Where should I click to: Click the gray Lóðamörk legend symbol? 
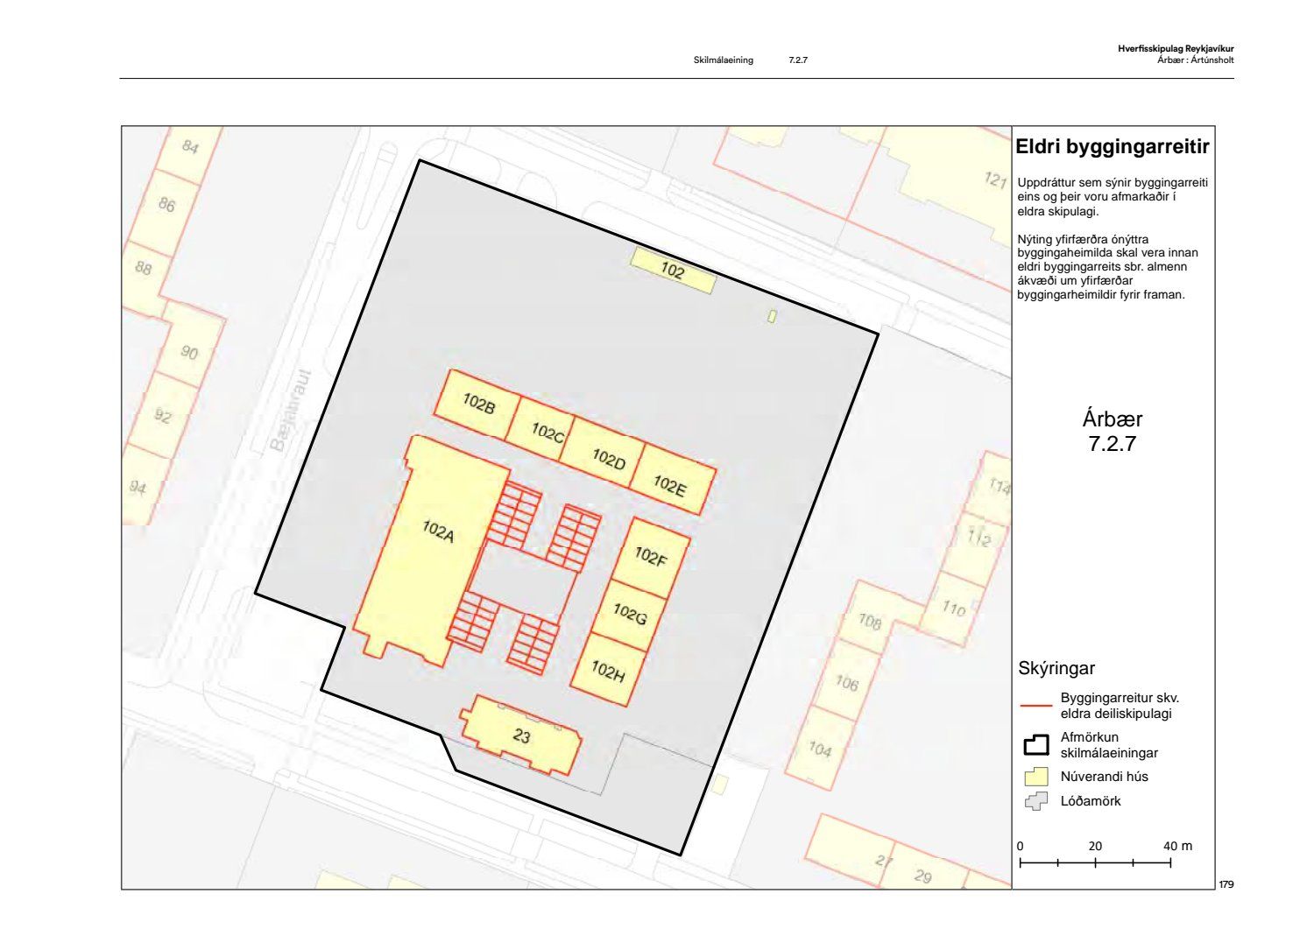[1036, 800]
